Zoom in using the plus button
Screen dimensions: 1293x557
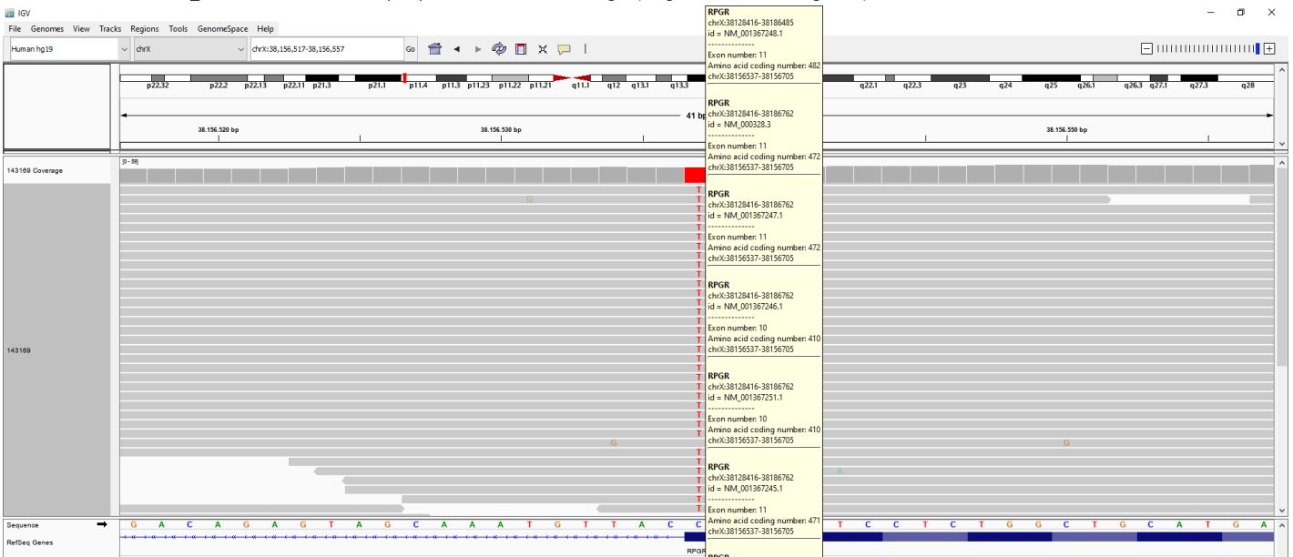(1269, 48)
